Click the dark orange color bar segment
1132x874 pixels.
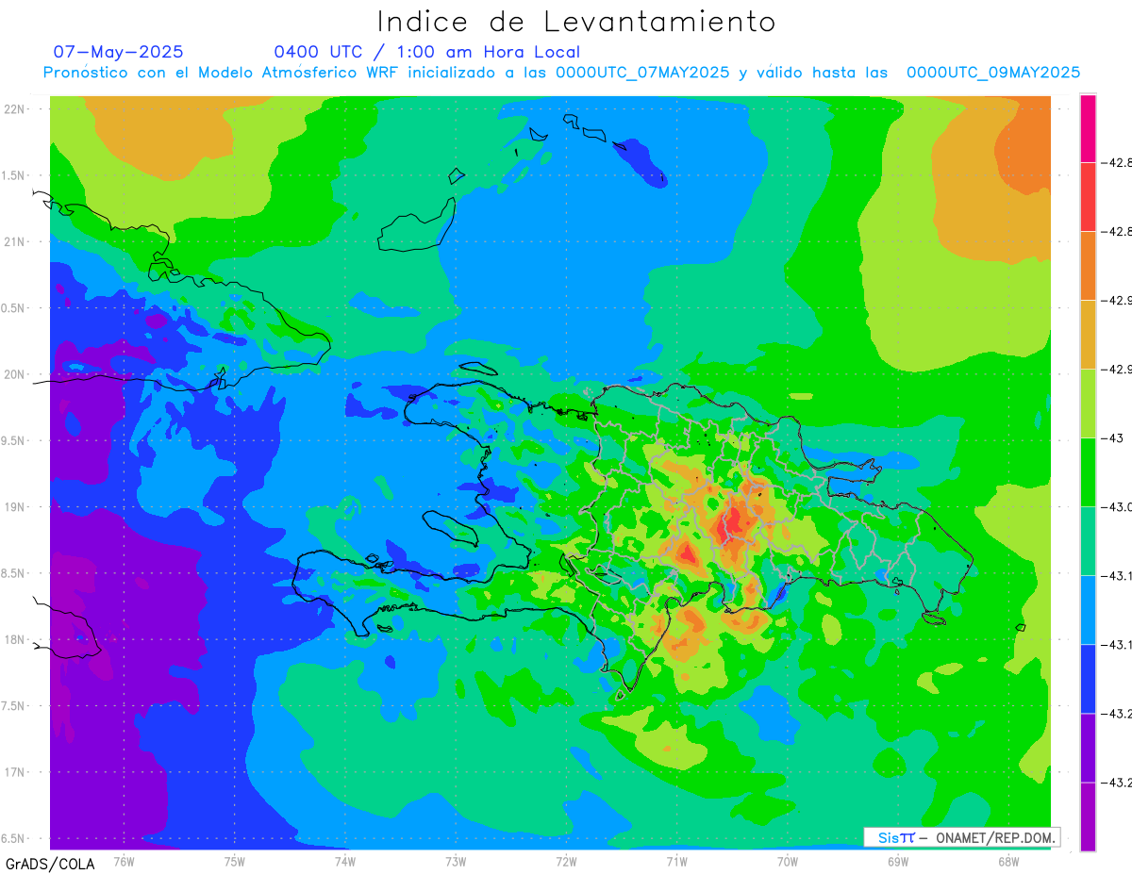(1088, 266)
